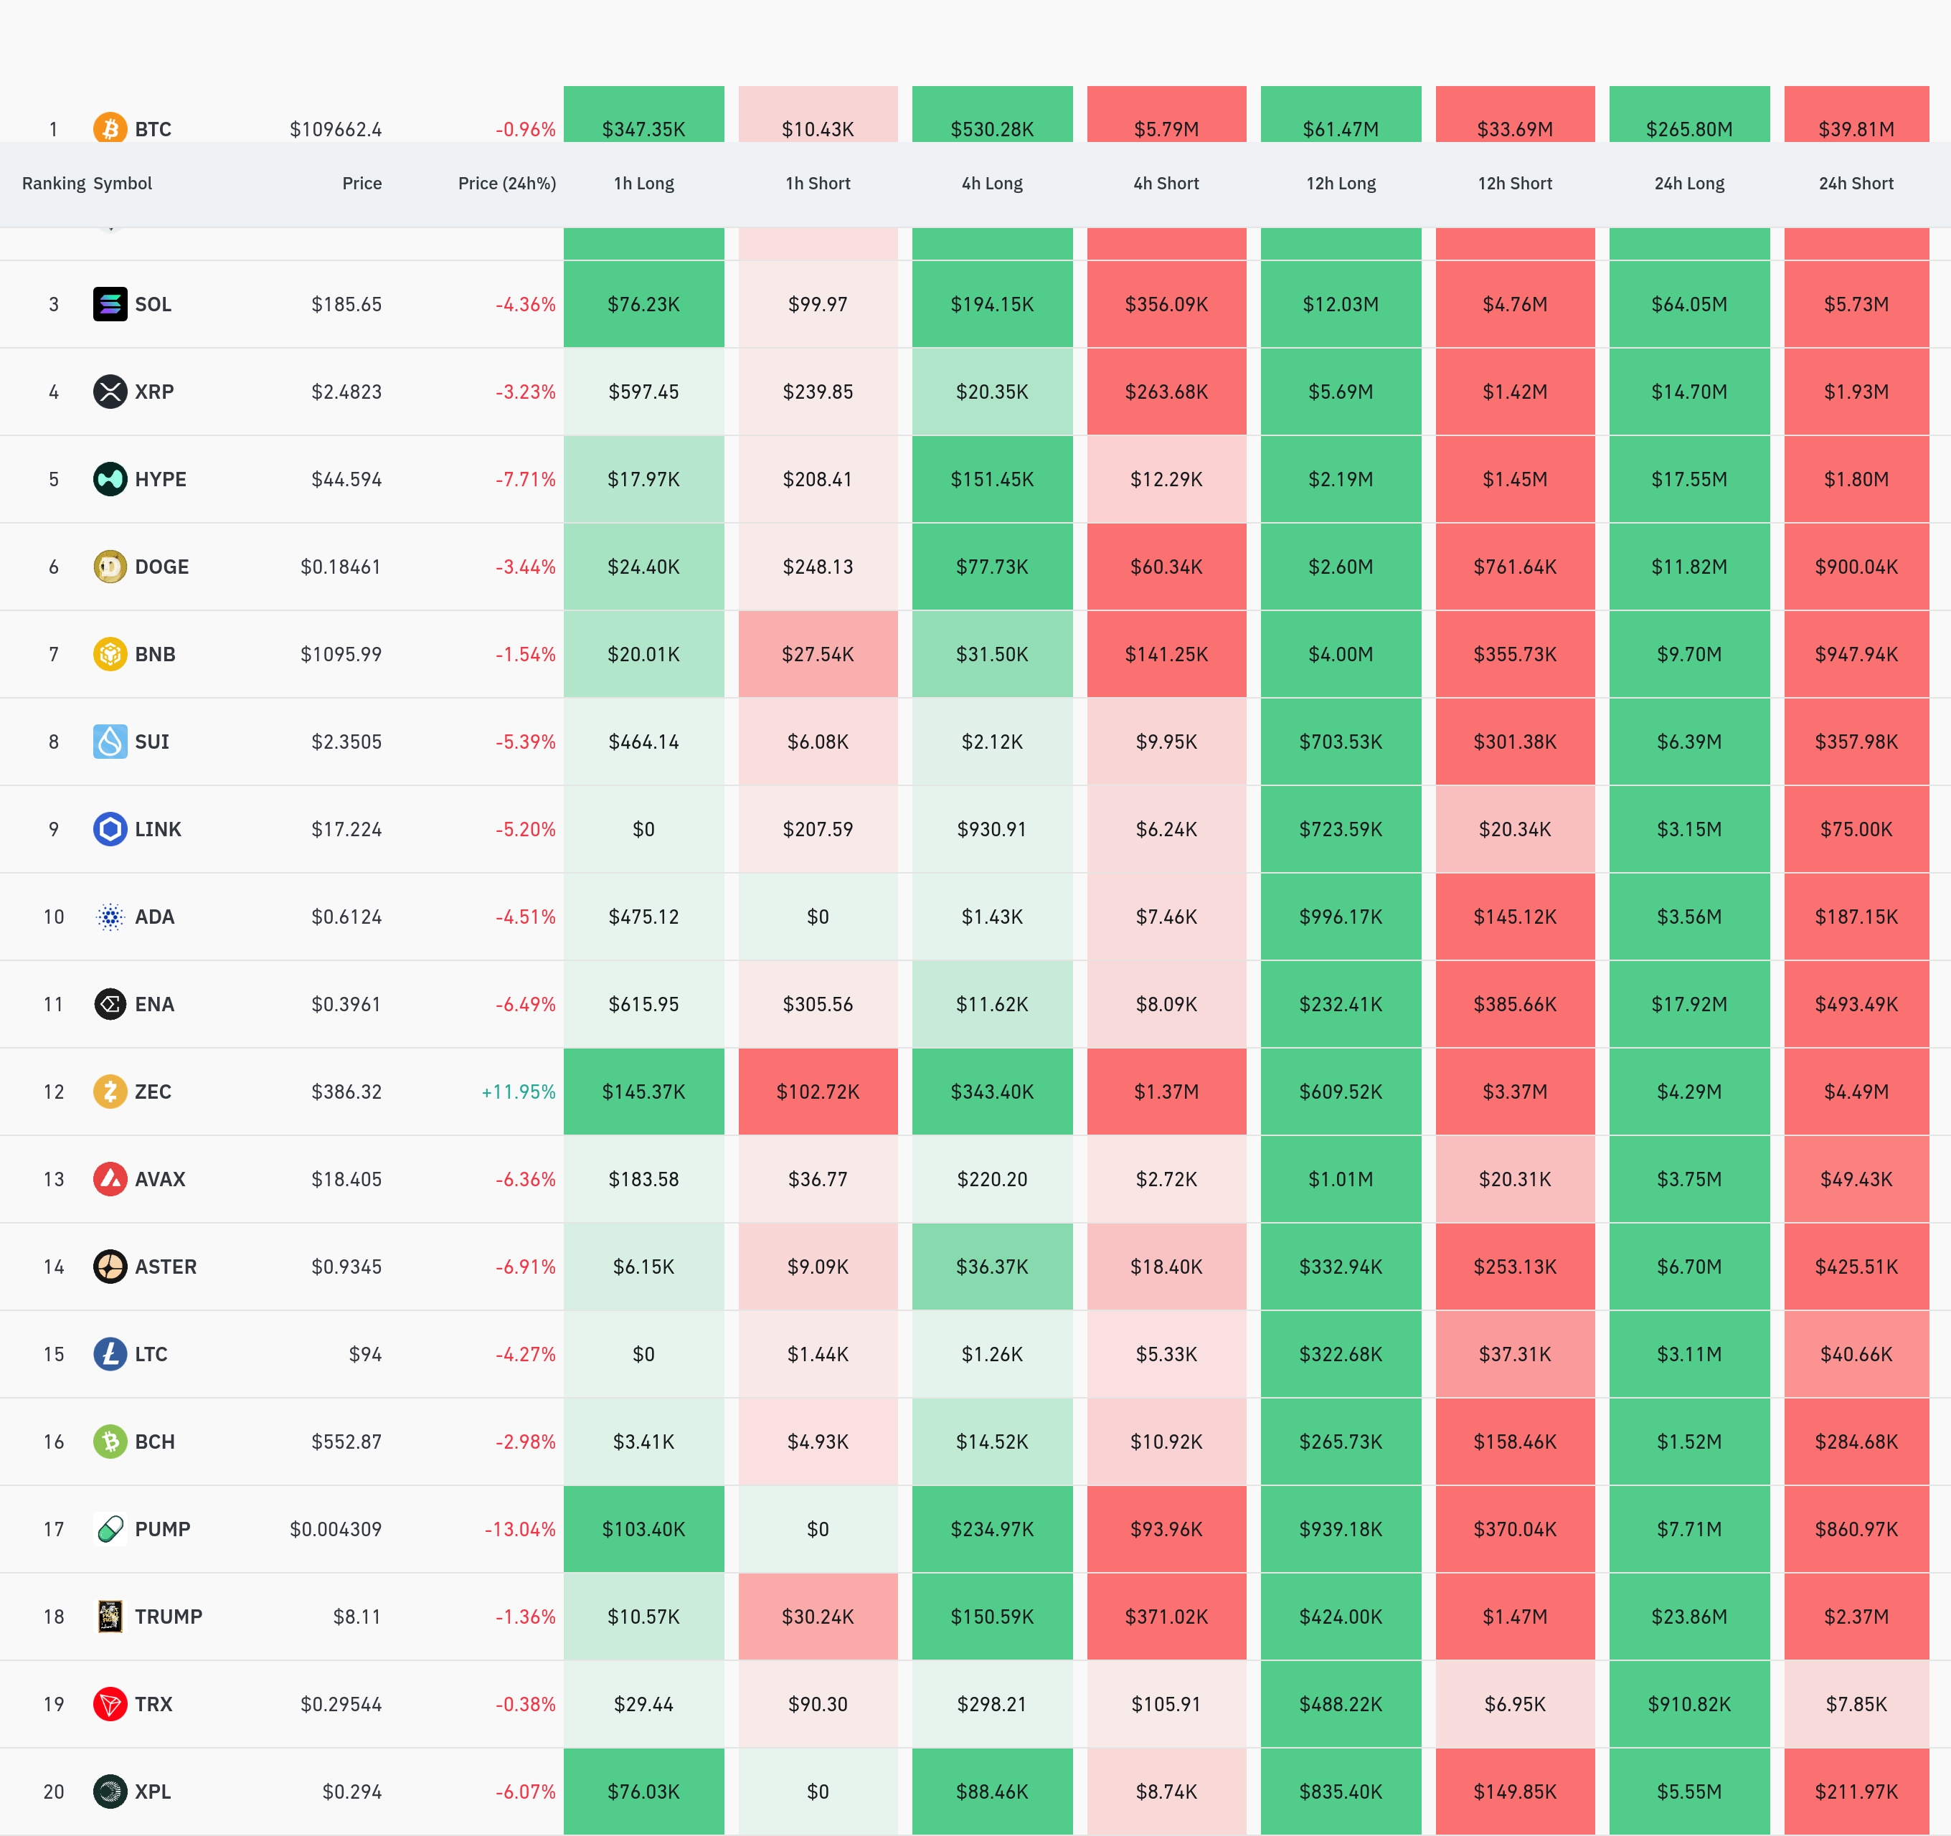Viewport: 1951px width, 1836px height.
Task: Sort by the Price column header
Action: [x=362, y=184]
